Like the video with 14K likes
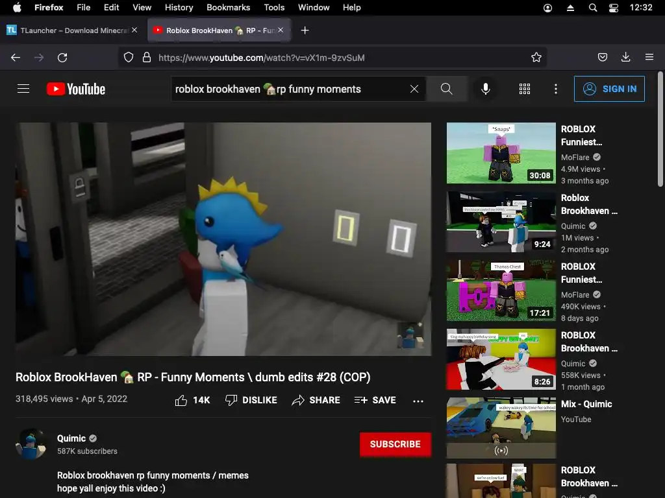This screenshot has width=665, height=498. tap(192, 400)
